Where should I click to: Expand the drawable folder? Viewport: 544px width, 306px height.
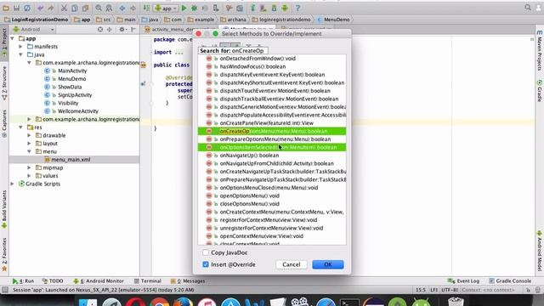pos(29,135)
